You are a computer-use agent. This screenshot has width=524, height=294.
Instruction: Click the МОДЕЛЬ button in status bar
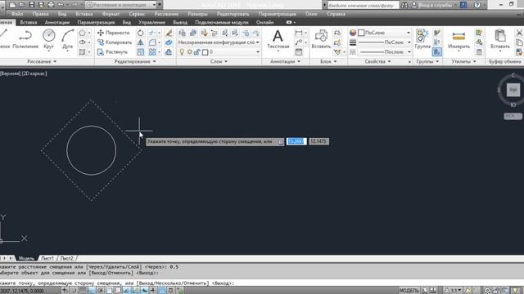tap(409, 291)
